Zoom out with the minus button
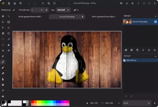Image resolution: width=158 pixels, height=107 pixels. 119,103
